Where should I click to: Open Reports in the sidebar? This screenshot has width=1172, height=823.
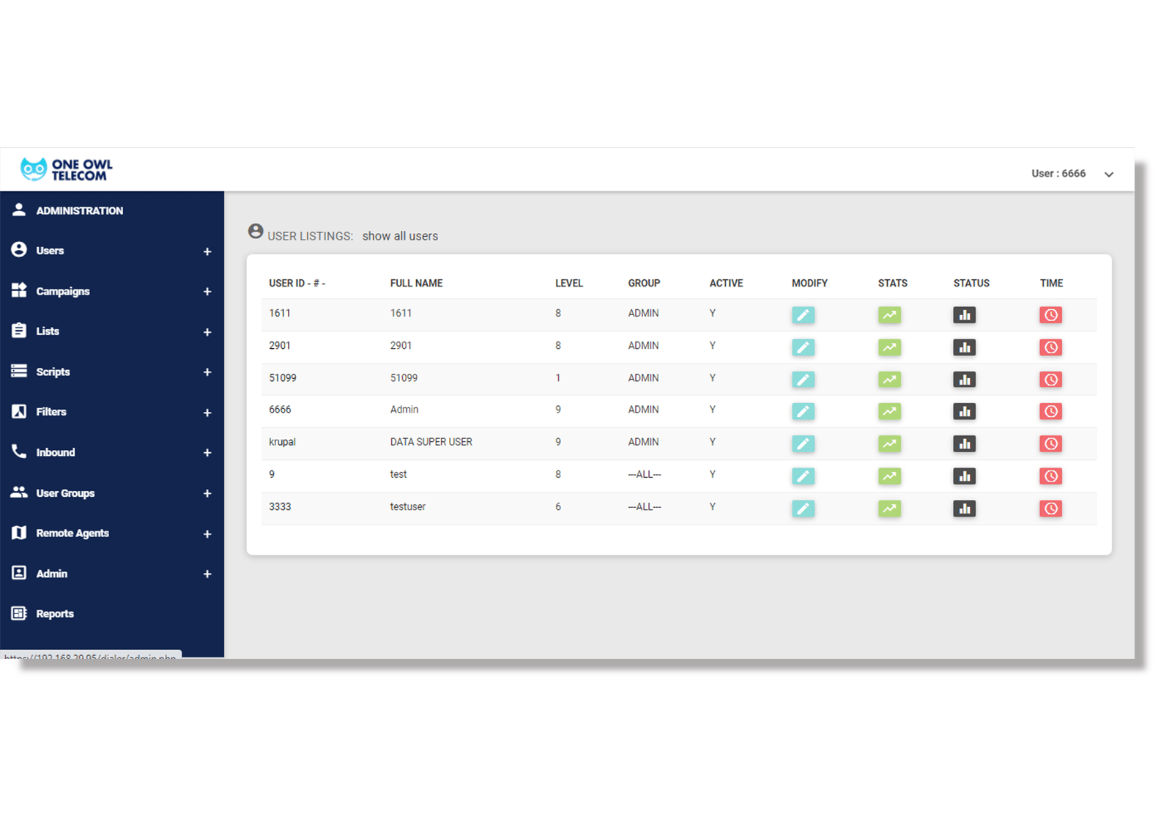tap(55, 614)
